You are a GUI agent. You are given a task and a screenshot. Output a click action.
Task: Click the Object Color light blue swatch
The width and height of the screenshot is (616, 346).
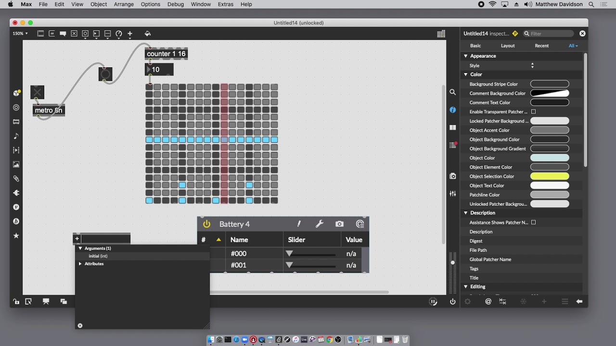point(550,158)
